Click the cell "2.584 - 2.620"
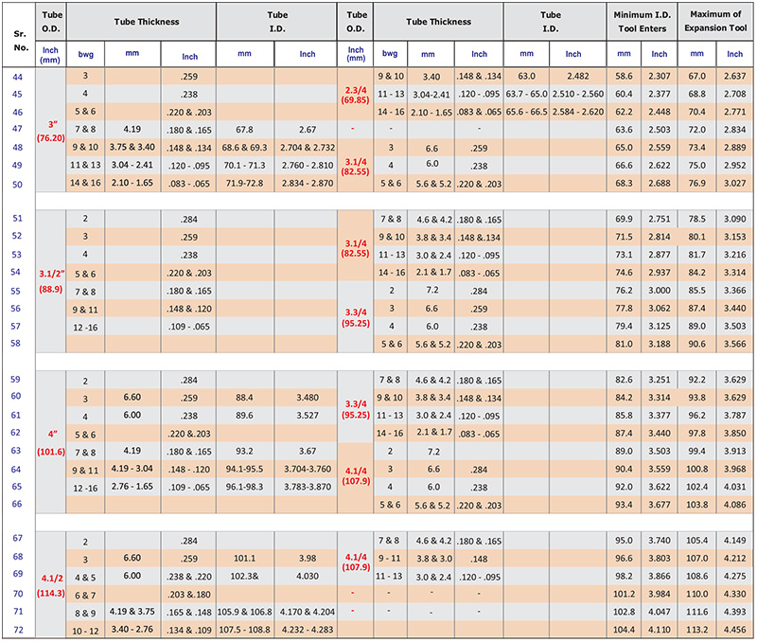The height and width of the screenshot is (642, 757). (x=578, y=112)
